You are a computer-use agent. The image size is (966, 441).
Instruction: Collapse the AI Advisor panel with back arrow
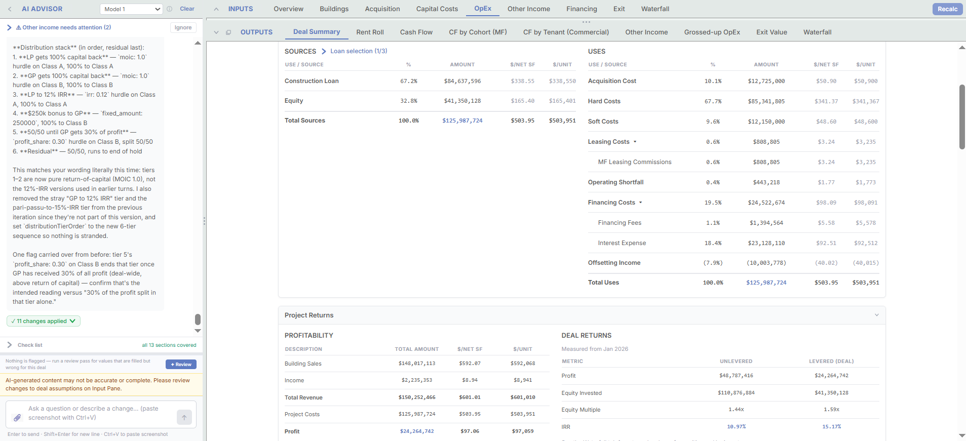click(10, 9)
